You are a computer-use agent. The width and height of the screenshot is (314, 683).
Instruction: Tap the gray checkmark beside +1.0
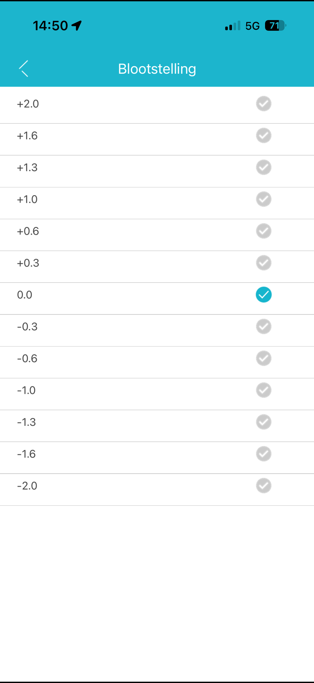[263, 199]
